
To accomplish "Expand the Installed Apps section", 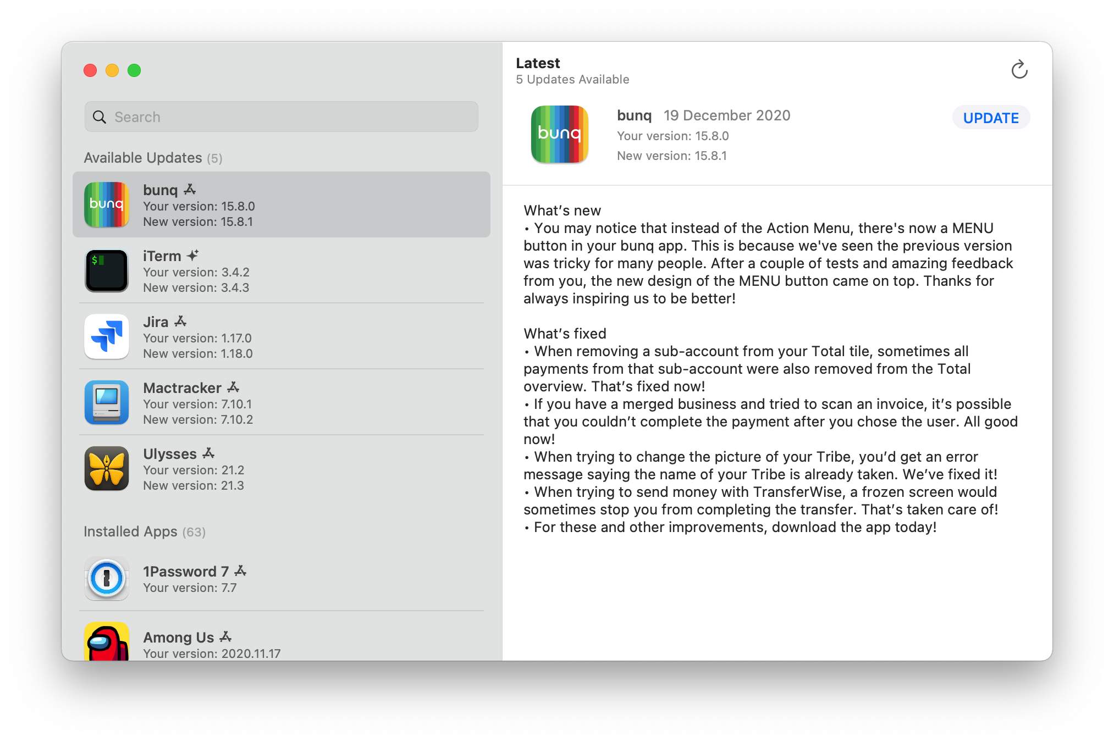I will click(142, 531).
